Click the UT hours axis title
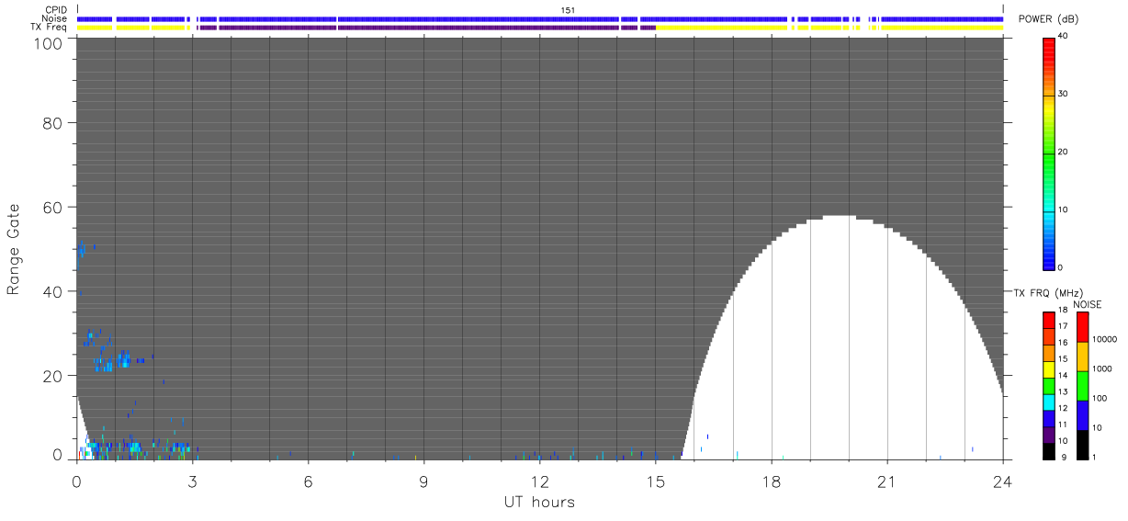The width and height of the screenshot is (1128, 521). click(x=539, y=502)
